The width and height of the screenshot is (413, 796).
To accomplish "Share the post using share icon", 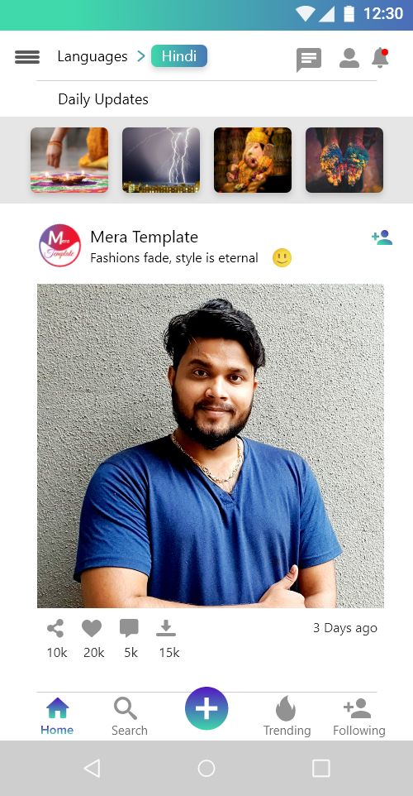I will 55,629.
